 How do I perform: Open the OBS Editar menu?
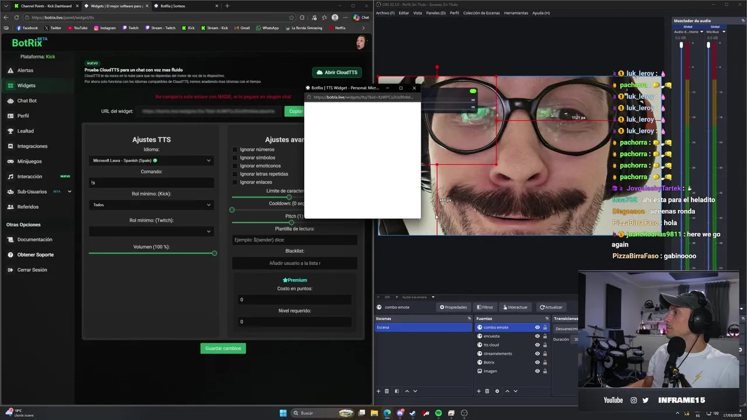404,13
